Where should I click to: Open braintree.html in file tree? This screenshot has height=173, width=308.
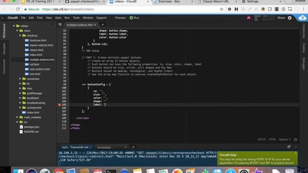pyautogui.click(x=38, y=40)
